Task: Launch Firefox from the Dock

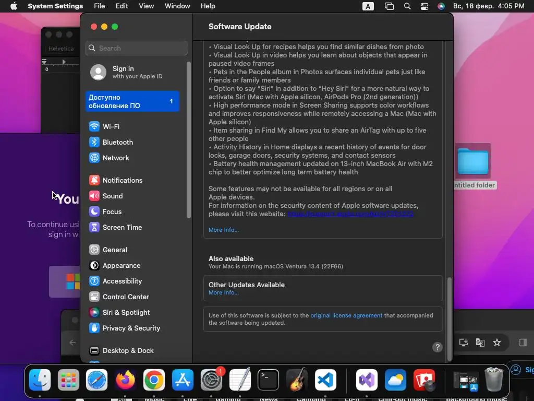Action: coord(125,380)
